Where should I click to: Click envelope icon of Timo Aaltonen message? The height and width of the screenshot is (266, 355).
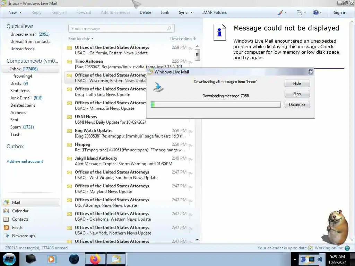click(x=69, y=62)
